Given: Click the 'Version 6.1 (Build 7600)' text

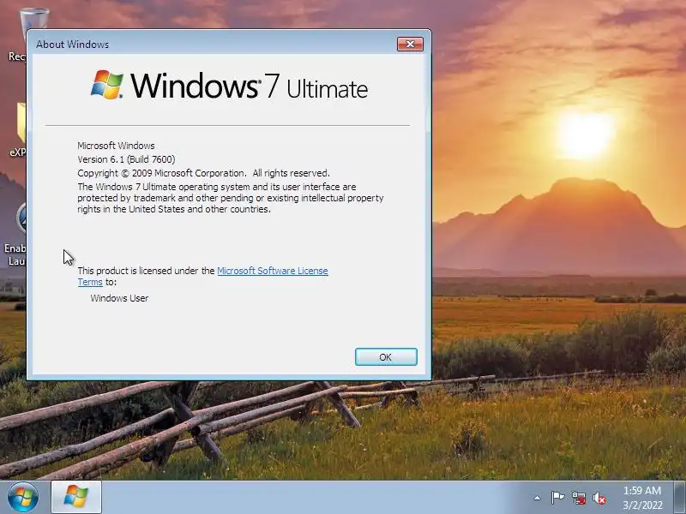Looking at the screenshot, I should (x=126, y=159).
